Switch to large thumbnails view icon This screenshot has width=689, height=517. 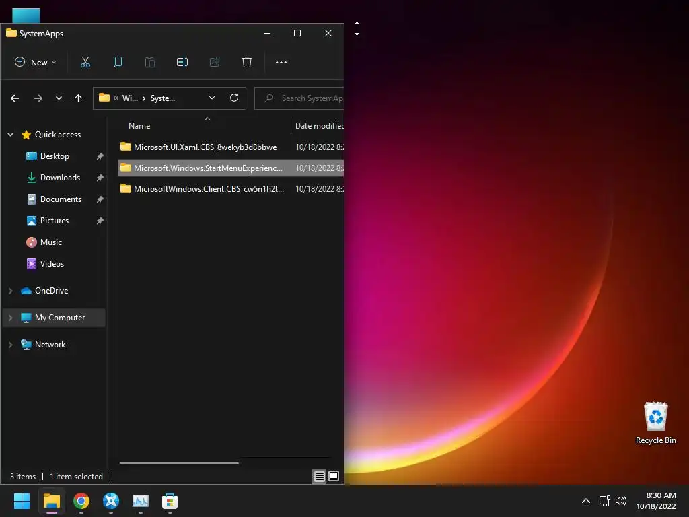[x=334, y=476]
